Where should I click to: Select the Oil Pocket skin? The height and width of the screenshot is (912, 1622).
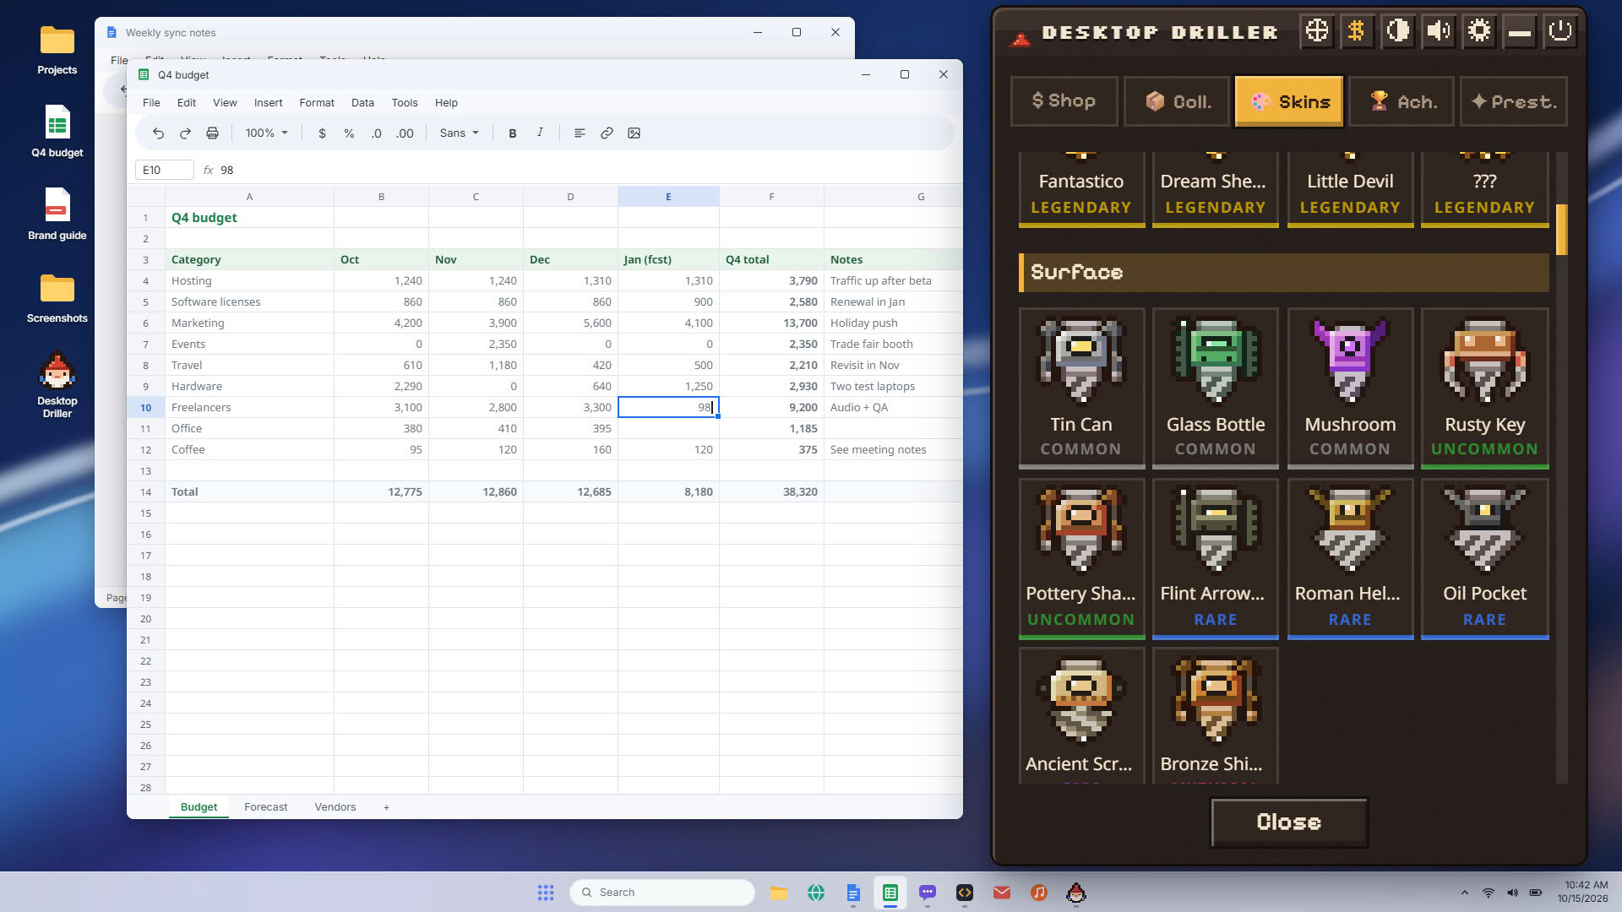coord(1484,559)
